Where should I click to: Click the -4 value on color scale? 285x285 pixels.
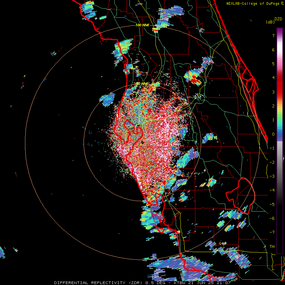click(272, 190)
